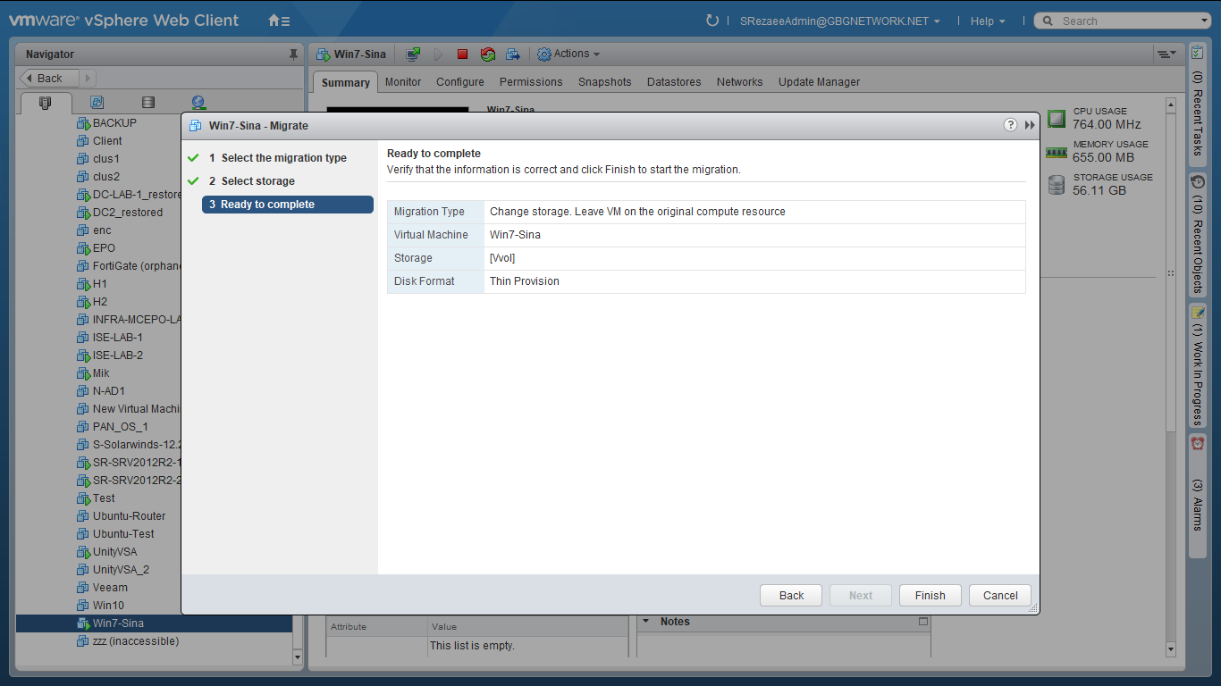Screen dimensions: 1221x686
Task: Switch to the Update Manager tab
Action: (x=819, y=82)
